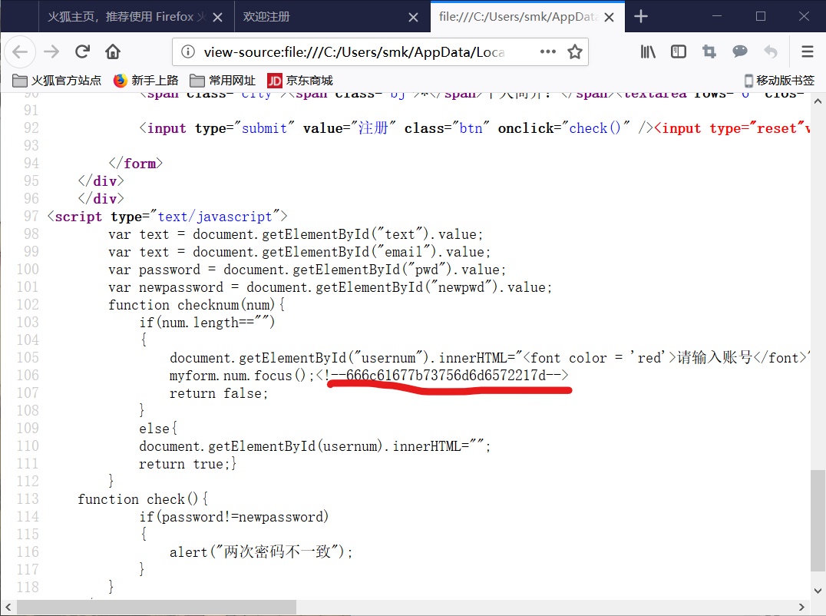The image size is (826, 616).
Task: Close the 火狐主页 tab
Action: click(217, 18)
